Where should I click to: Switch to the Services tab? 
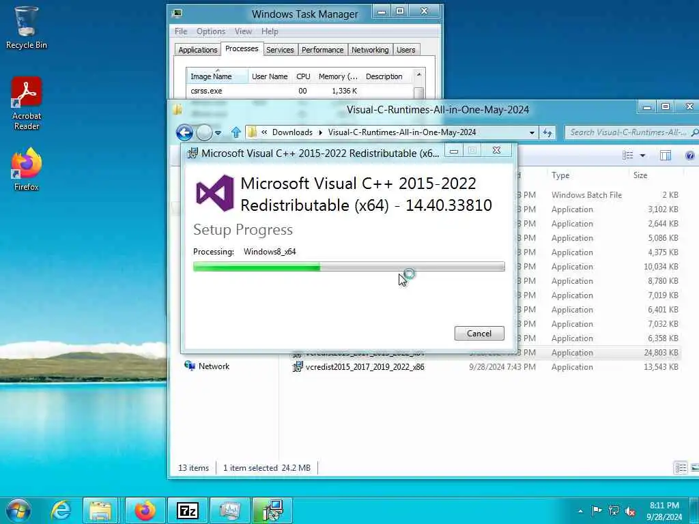280,50
